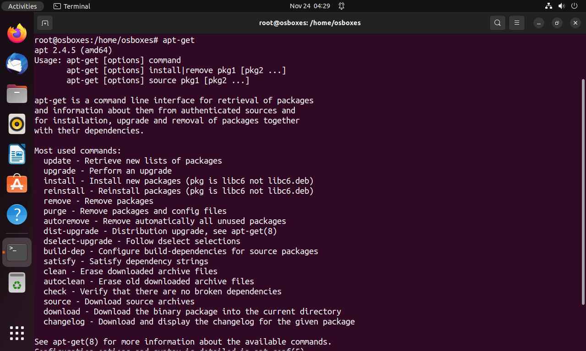Click the terminal vertical scrollbar
The width and height of the screenshot is (586, 351).
click(583, 192)
